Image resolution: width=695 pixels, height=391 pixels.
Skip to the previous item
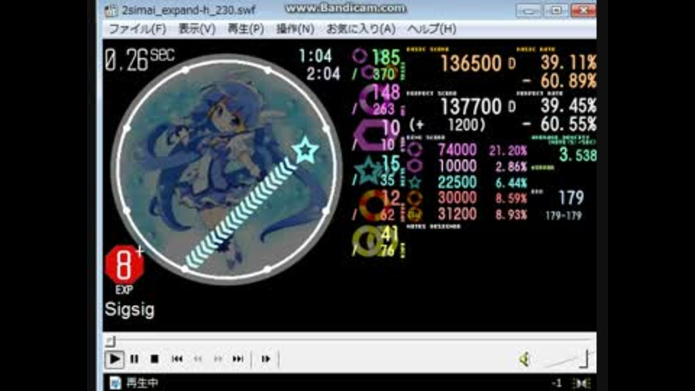[x=177, y=359]
